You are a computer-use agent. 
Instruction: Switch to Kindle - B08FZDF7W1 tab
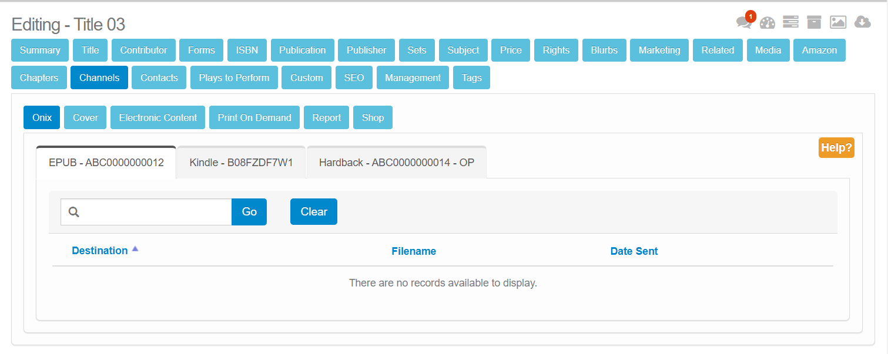pyautogui.click(x=241, y=162)
